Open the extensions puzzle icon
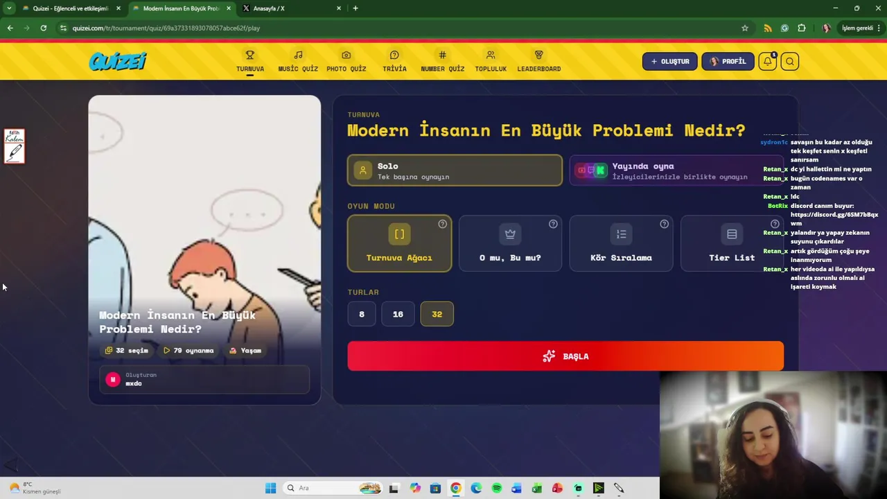This screenshot has width=887, height=499. 802,28
